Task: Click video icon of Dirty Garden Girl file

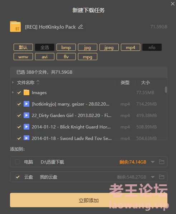Action: 26,115
